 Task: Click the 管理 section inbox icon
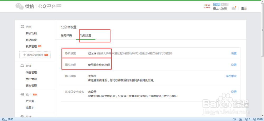pyautogui.click(x=22, y=66)
